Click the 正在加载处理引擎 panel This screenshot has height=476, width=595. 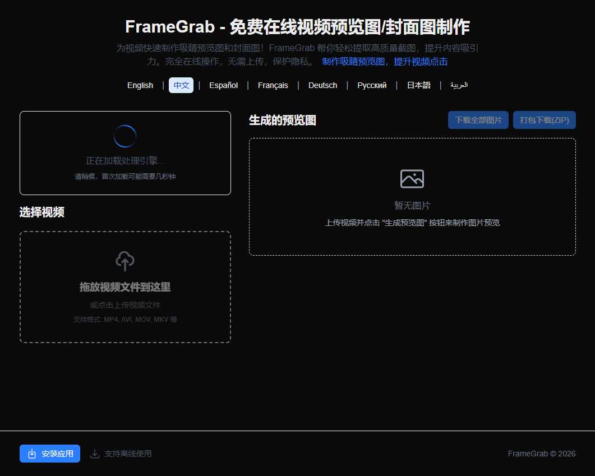[x=125, y=152]
